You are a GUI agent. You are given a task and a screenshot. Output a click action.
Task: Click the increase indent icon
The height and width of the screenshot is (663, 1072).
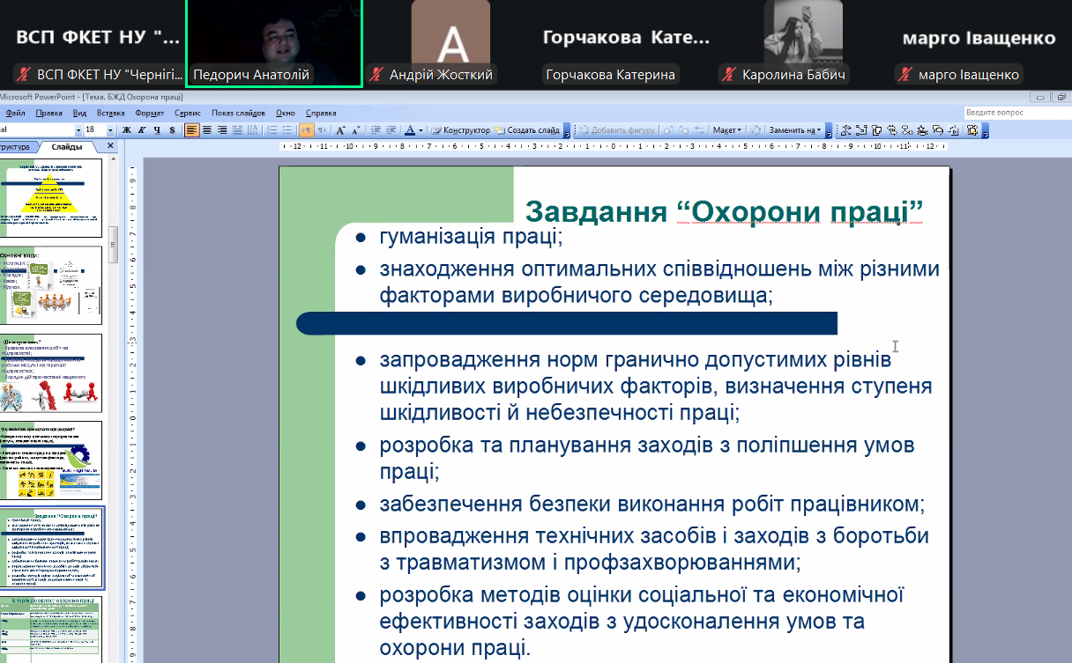[391, 130]
